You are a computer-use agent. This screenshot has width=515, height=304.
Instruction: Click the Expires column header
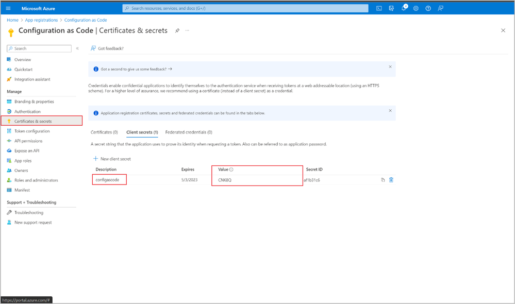(x=188, y=170)
